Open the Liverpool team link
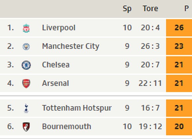 [59, 28]
